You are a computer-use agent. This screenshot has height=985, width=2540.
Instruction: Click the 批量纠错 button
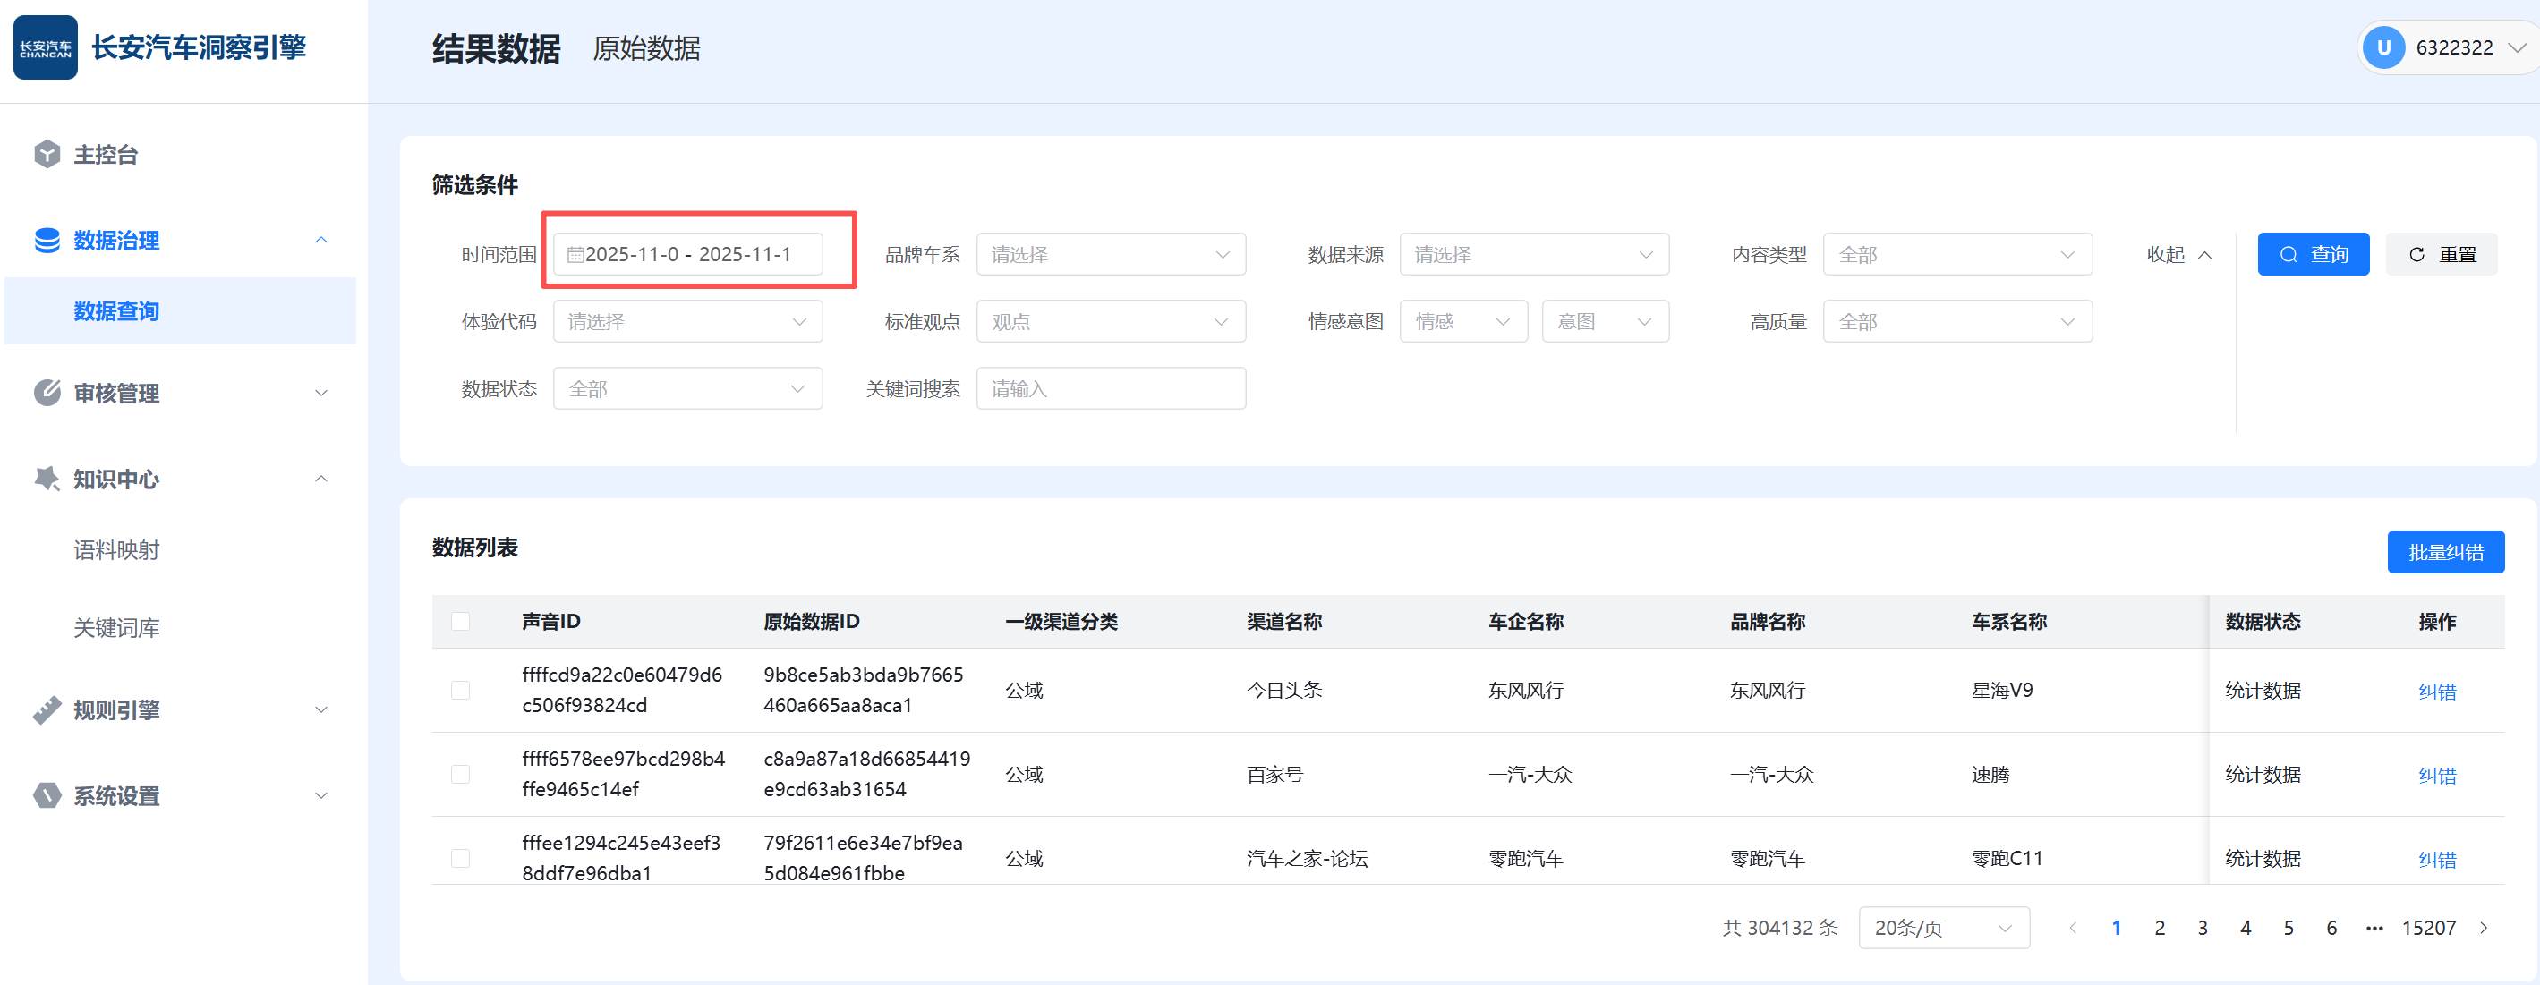[x=2444, y=552]
